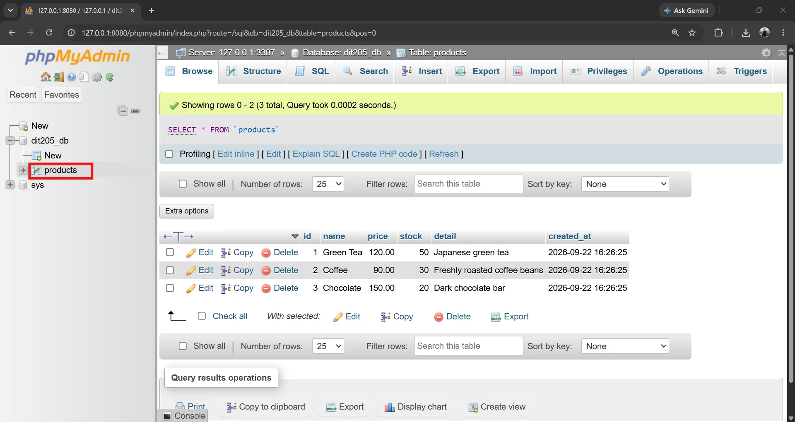Click the Recent tables button
This screenshot has height=422, width=795.
[23, 95]
